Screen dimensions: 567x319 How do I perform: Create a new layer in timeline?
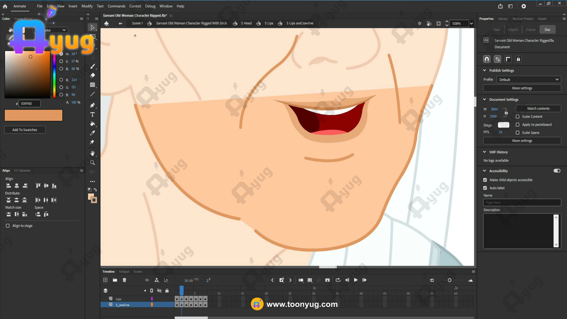click(x=105, y=280)
